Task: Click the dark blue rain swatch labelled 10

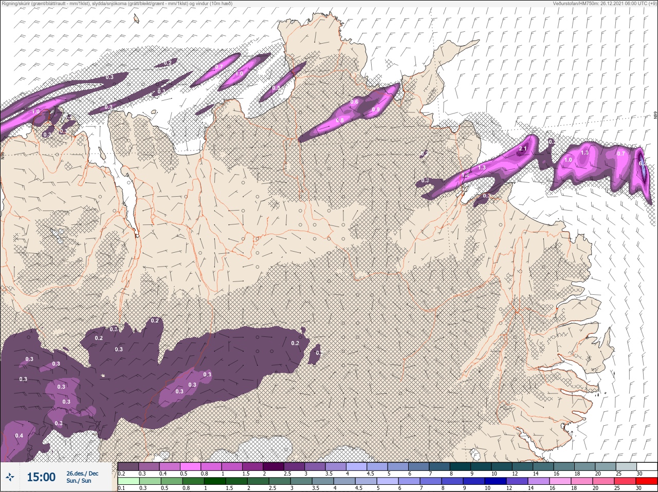Action: 497,481
